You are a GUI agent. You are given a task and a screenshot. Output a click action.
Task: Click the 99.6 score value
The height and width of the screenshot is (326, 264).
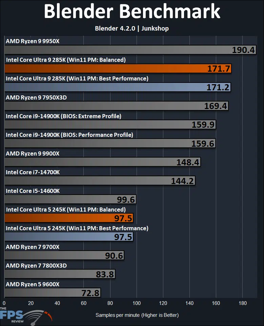click(x=126, y=200)
